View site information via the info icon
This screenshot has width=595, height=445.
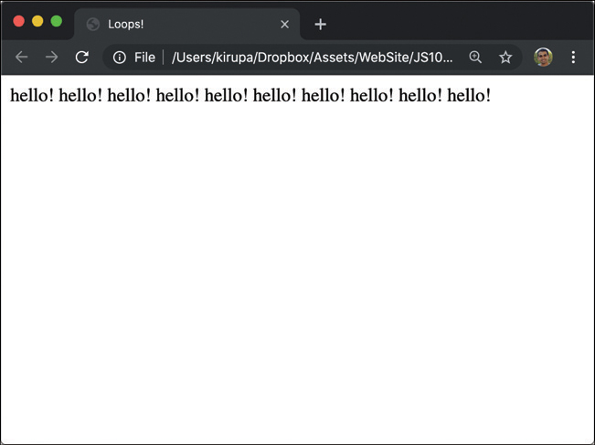[119, 58]
